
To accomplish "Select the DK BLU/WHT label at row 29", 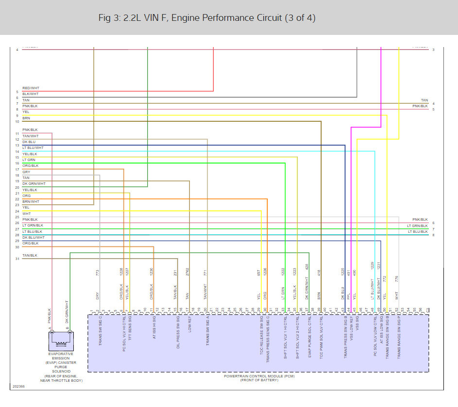I will click(x=34, y=238).
